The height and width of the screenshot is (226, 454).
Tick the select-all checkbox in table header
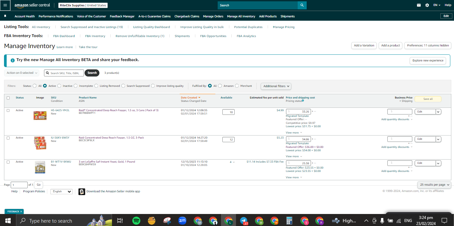pyautogui.click(x=8, y=98)
